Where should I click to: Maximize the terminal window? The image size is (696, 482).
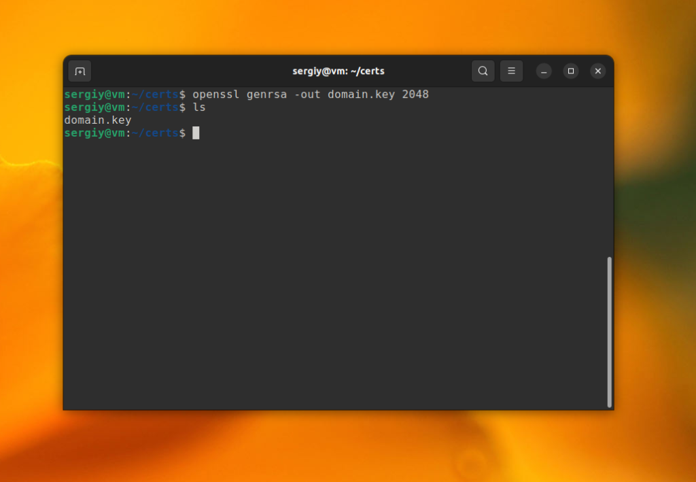click(571, 71)
